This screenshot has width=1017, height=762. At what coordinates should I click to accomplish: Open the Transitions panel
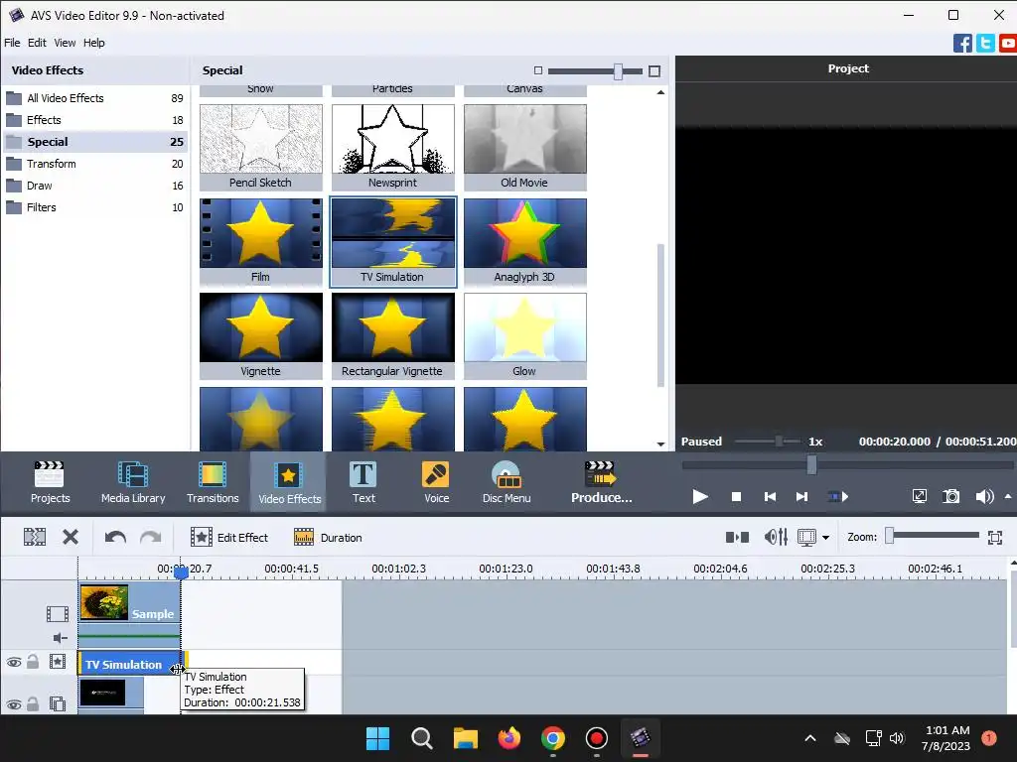click(213, 482)
